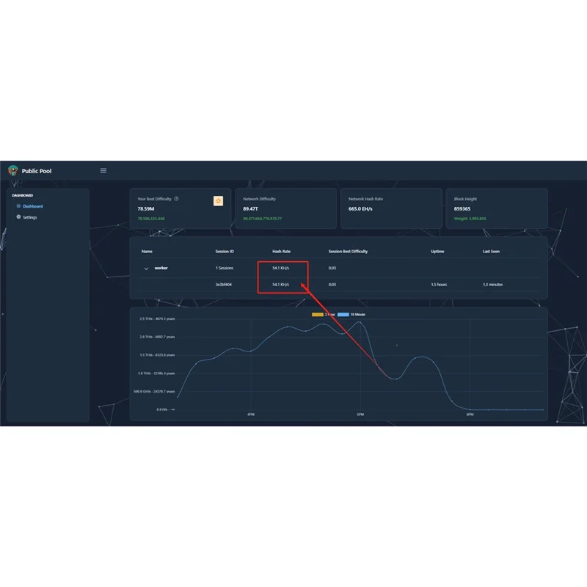Collapse the worker row chevron
Viewport: 587px width, 587px height.
tap(146, 269)
